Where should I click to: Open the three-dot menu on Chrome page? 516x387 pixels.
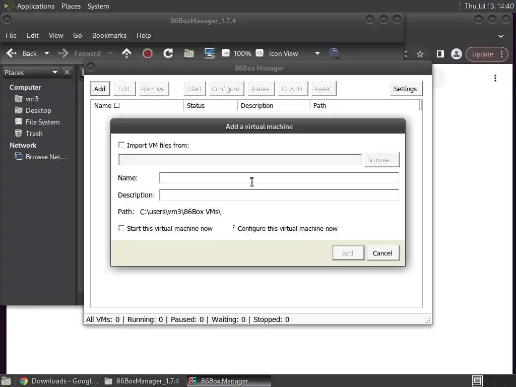(x=495, y=78)
